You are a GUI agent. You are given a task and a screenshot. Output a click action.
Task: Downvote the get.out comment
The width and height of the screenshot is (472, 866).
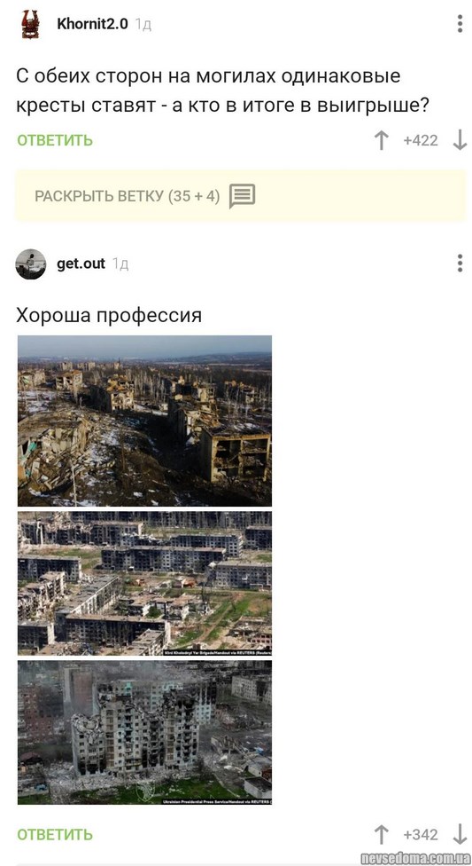pos(460,835)
